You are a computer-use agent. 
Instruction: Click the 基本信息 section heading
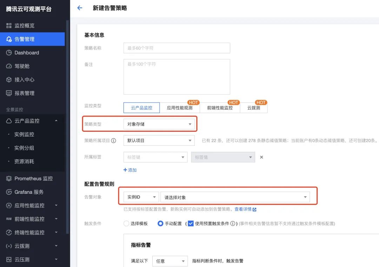point(94,35)
